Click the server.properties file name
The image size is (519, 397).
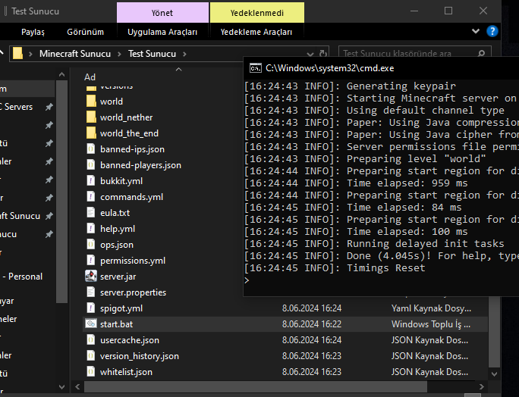[x=133, y=292]
